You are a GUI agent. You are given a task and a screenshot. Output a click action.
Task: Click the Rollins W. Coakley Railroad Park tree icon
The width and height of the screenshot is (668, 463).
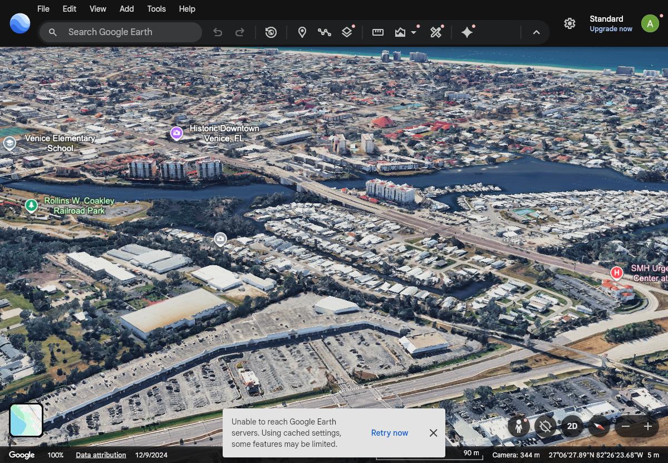click(32, 206)
